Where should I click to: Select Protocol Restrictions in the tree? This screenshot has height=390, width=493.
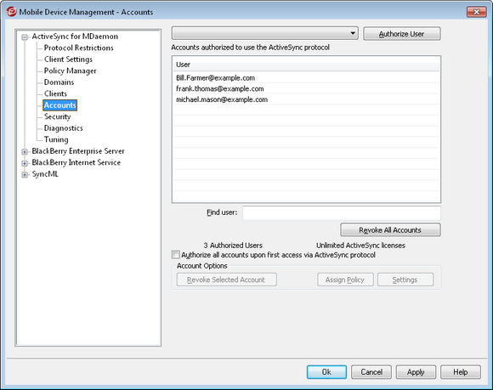[x=78, y=48]
